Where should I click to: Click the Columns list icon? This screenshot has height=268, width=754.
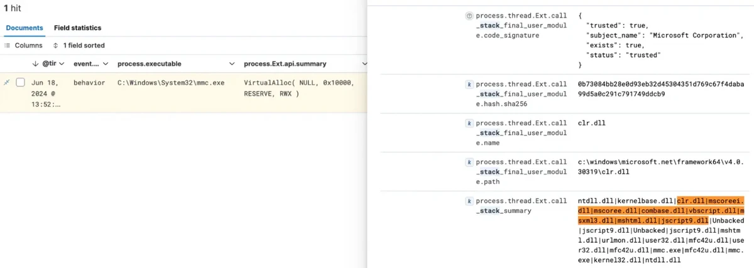8,46
